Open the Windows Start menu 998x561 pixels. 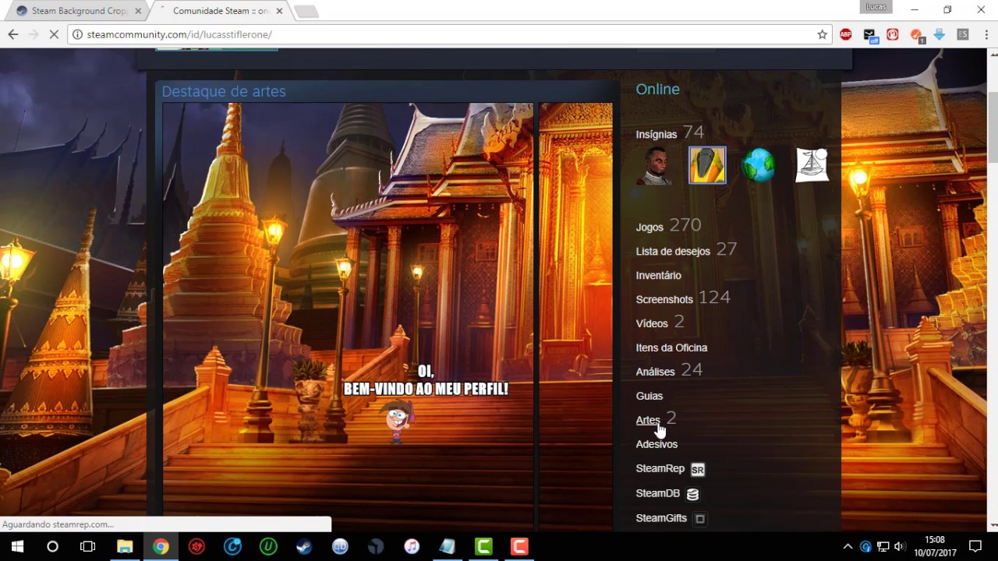pos(16,546)
